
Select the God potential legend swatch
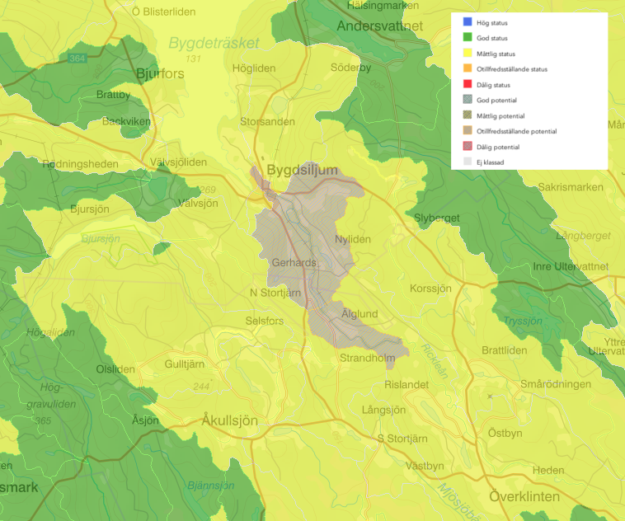pos(468,100)
